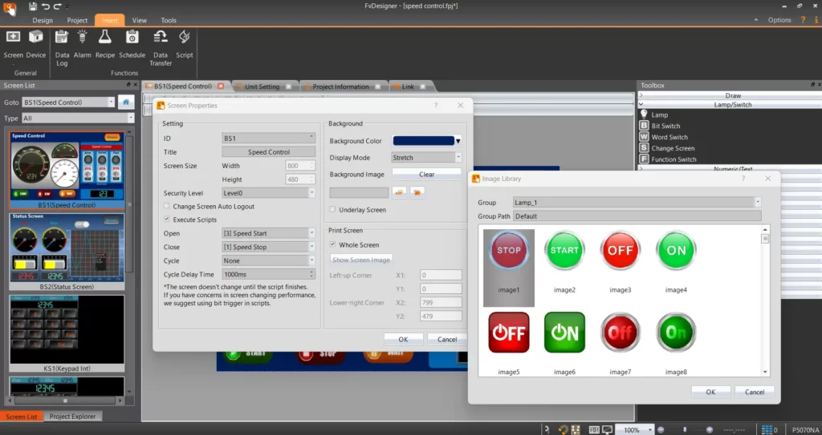Click the Data Transfer icon
This screenshot has width=822, height=435.
pos(161,38)
